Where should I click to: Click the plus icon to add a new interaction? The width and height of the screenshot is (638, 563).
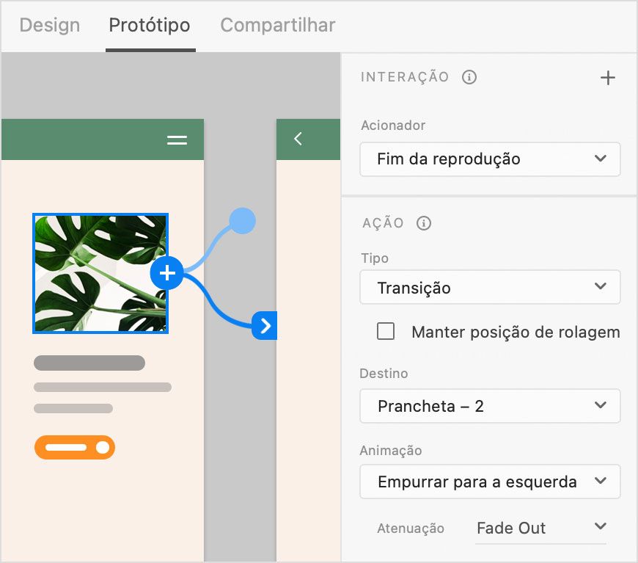608,77
